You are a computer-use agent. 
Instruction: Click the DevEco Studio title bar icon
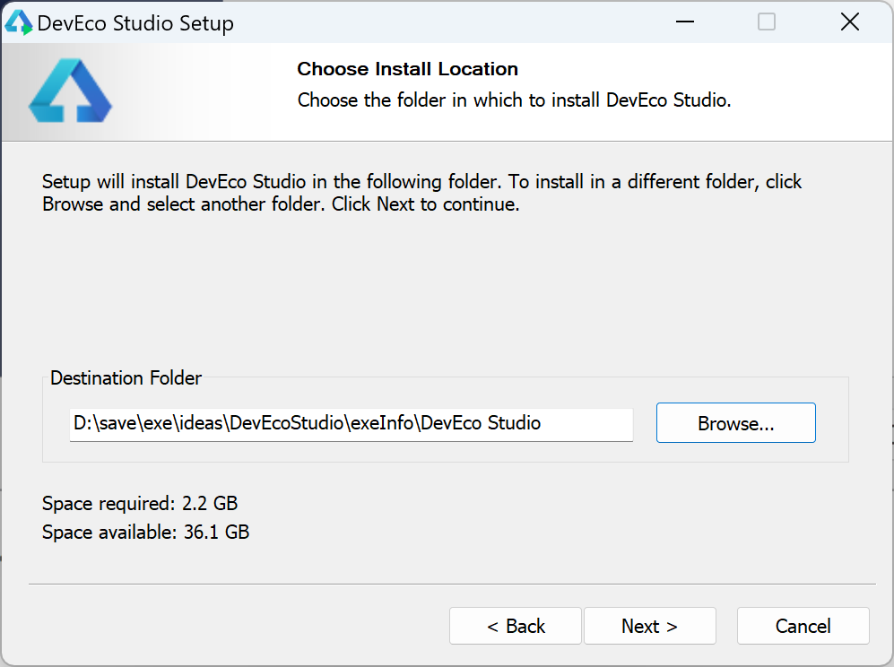[x=18, y=22]
